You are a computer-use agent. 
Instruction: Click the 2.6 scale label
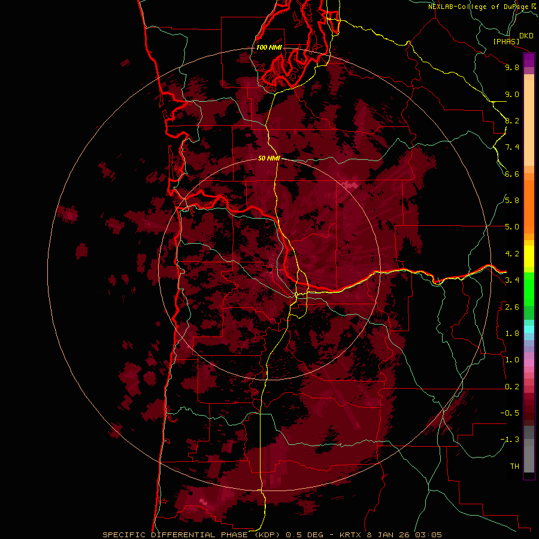point(512,307)
